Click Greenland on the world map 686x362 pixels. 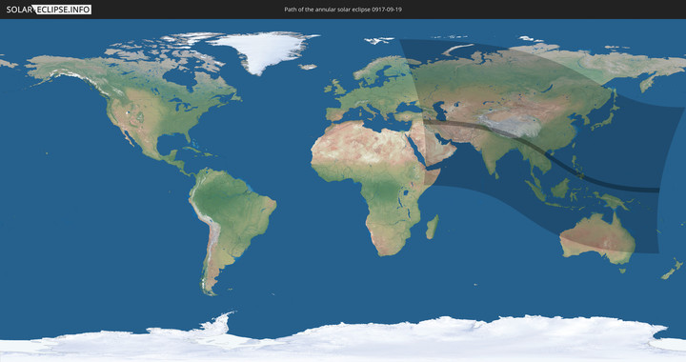point(263,50)
